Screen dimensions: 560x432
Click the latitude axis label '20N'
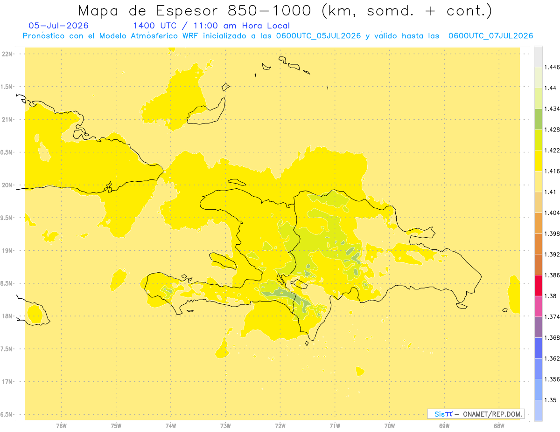coord(7,185)
